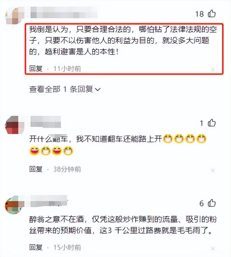Click the comment text starting 醉翁之意不在酒
Screen dimensions: 231x257
click(123, 225)
